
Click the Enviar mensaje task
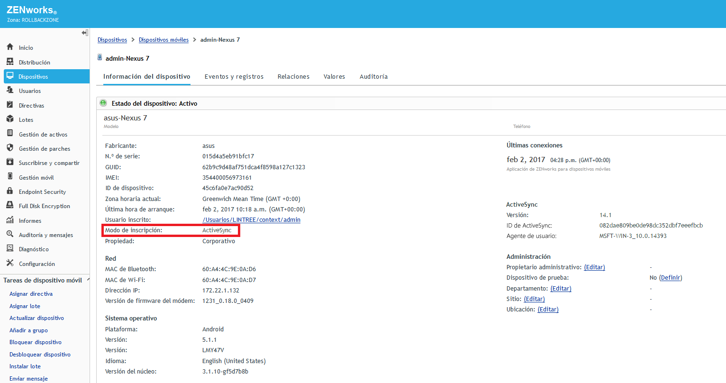tap(28, 379)
